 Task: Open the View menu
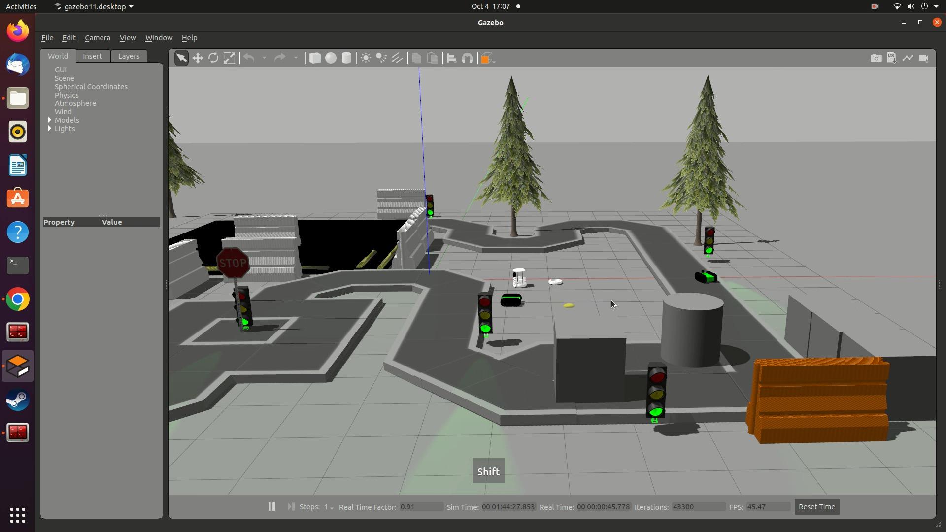tap(128, 38)
